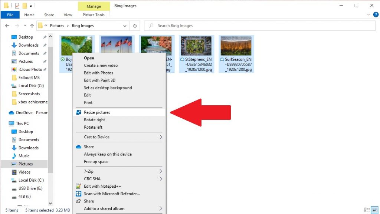Open the Home ribbon tab
Screen dimensions: 380x214
[29, 15]
